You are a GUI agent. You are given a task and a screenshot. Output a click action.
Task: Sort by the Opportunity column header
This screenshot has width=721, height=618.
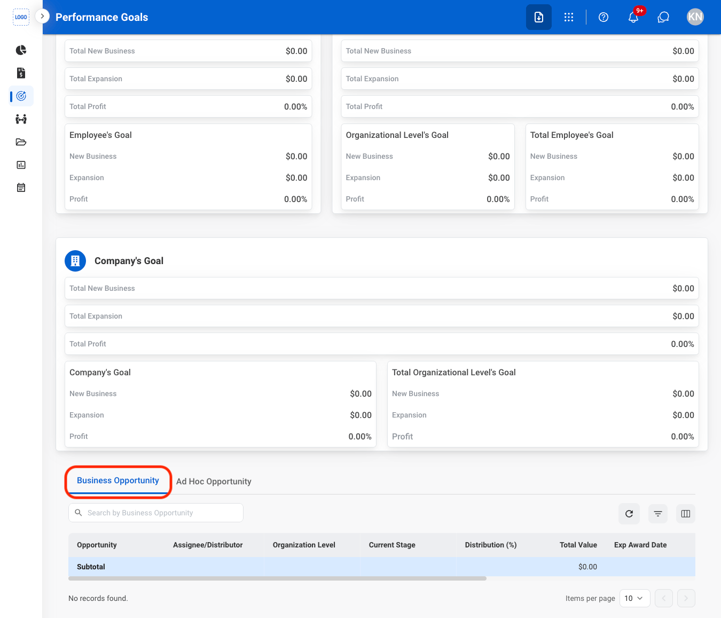[x=97, y=545]
